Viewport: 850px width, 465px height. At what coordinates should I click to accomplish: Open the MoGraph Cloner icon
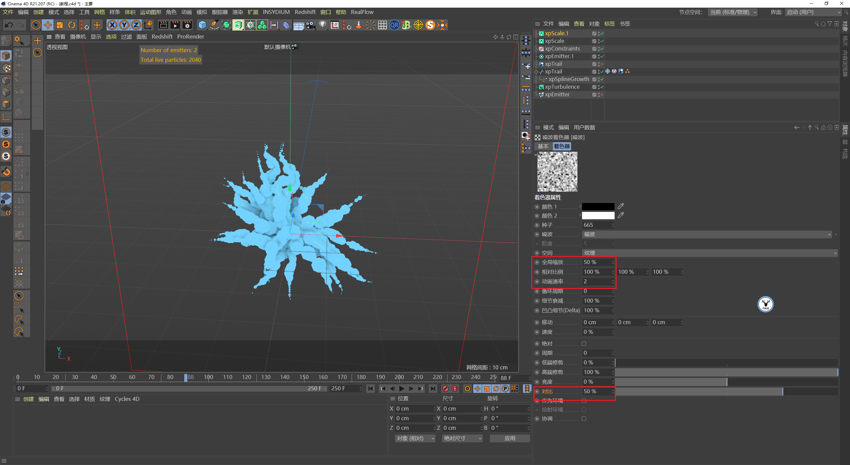[x=262, y=25]
